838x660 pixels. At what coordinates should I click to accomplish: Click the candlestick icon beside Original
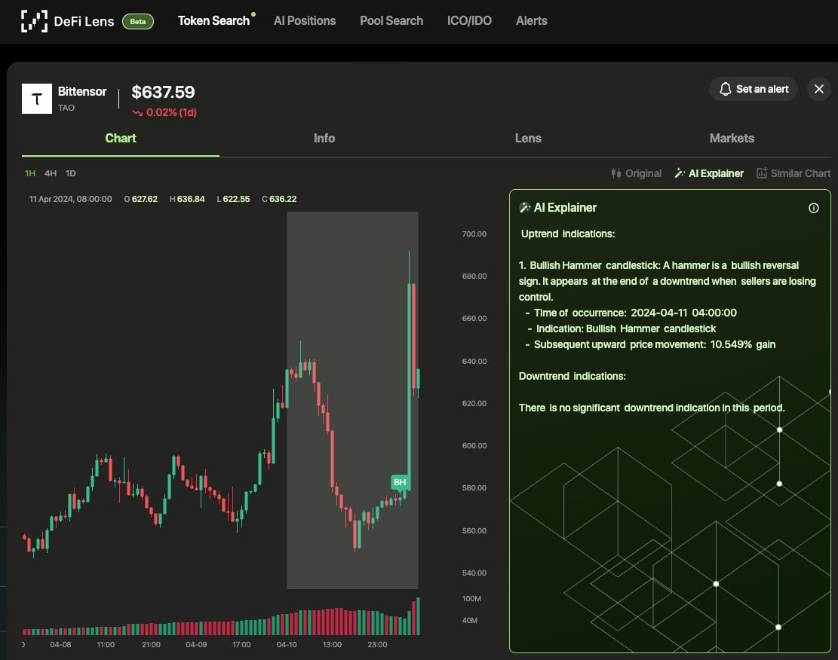click(x=615, y=173)
